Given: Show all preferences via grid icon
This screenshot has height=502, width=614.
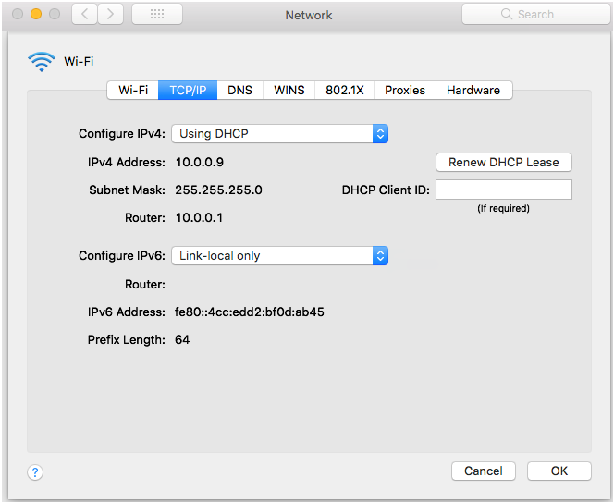Looking at the screenshot, I should tap(156, 15).
